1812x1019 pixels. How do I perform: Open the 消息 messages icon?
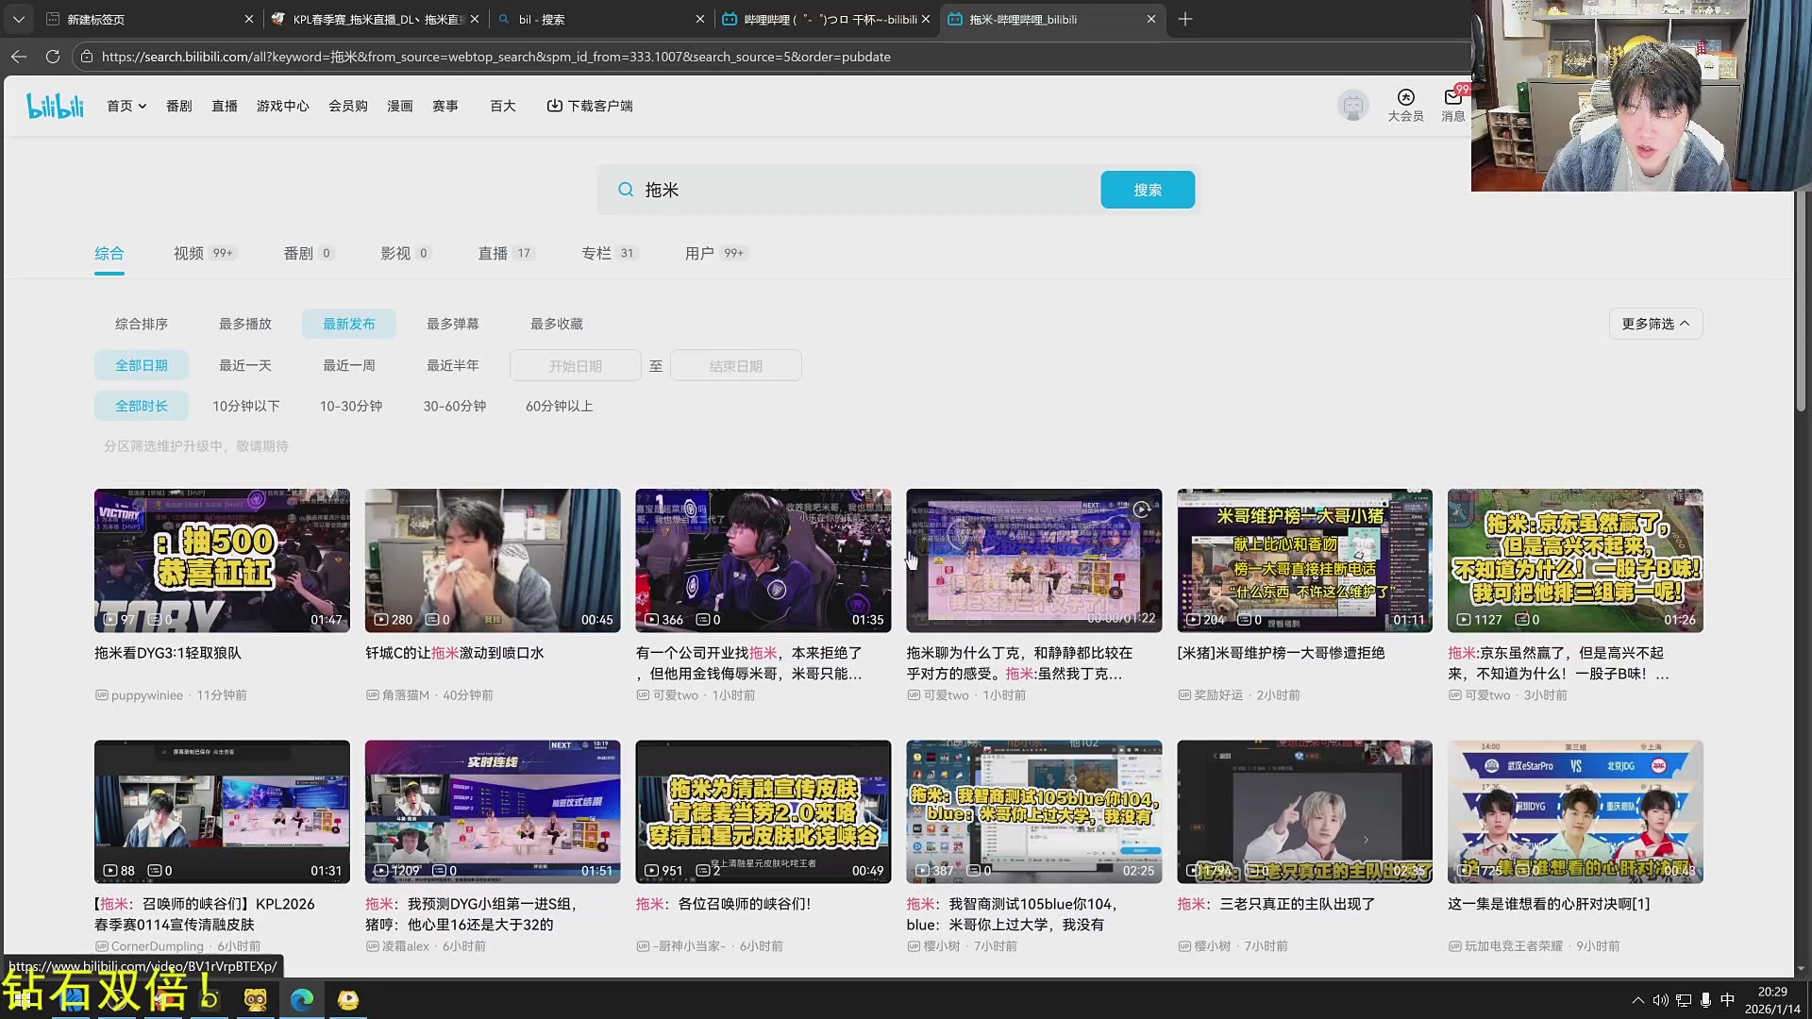[x=1452, y=98]
